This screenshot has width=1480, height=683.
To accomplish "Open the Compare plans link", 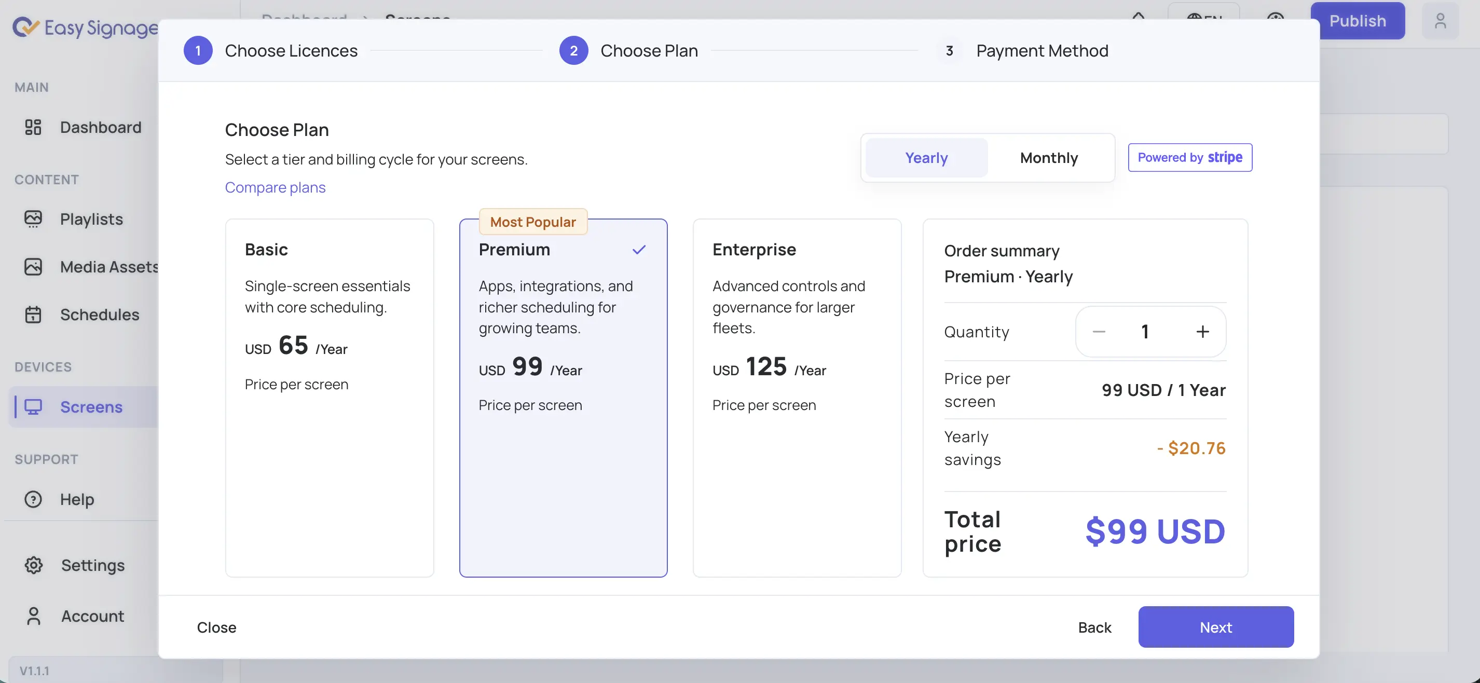I will 275,187.
